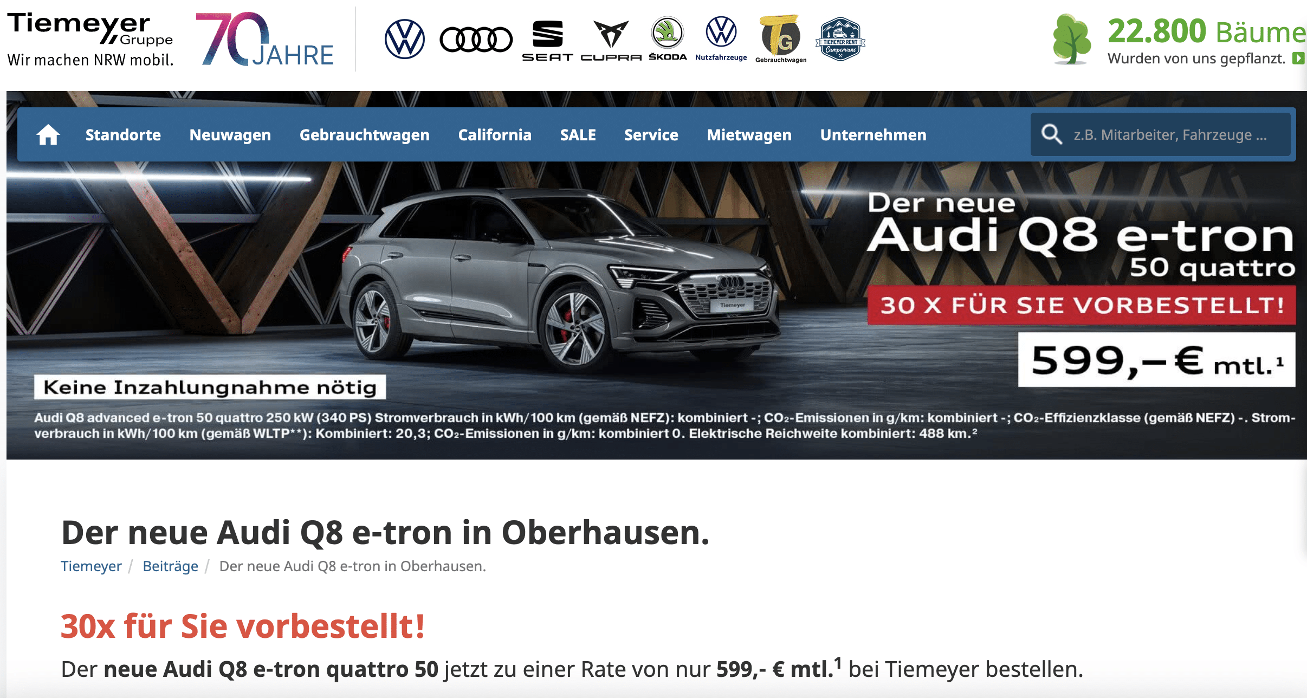Open the Volkswagen brand logo

coord(404,39)
